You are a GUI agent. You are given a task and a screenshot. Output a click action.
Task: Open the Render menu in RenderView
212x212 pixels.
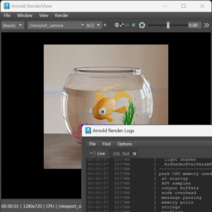pos(62,15)
